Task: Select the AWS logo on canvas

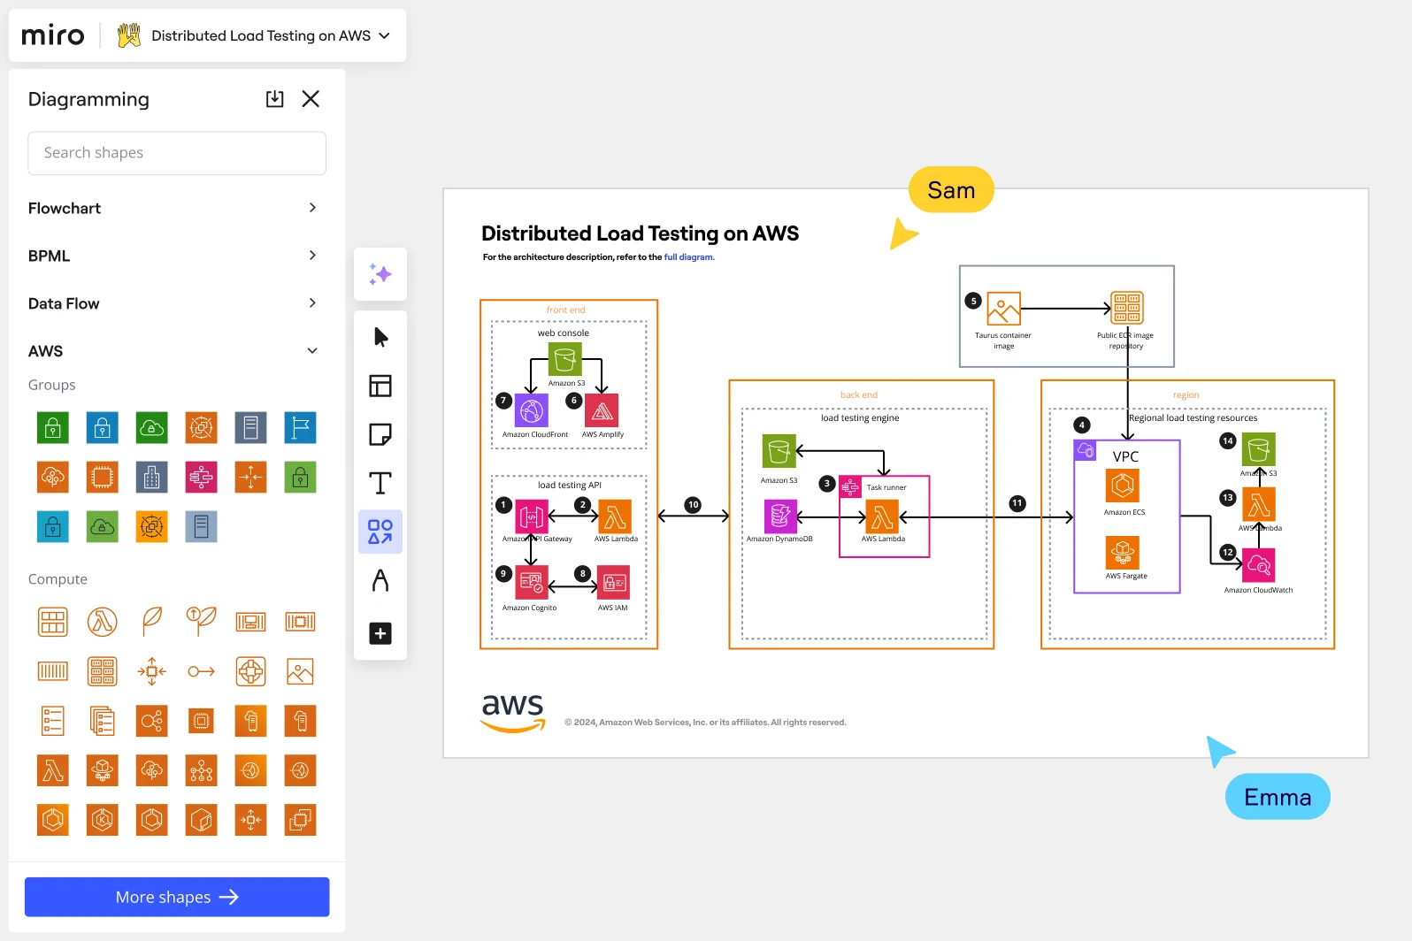Action: (x=513, y=712)
